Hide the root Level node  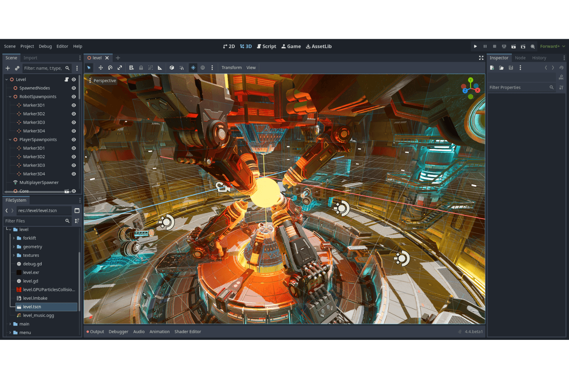[74, 79]
